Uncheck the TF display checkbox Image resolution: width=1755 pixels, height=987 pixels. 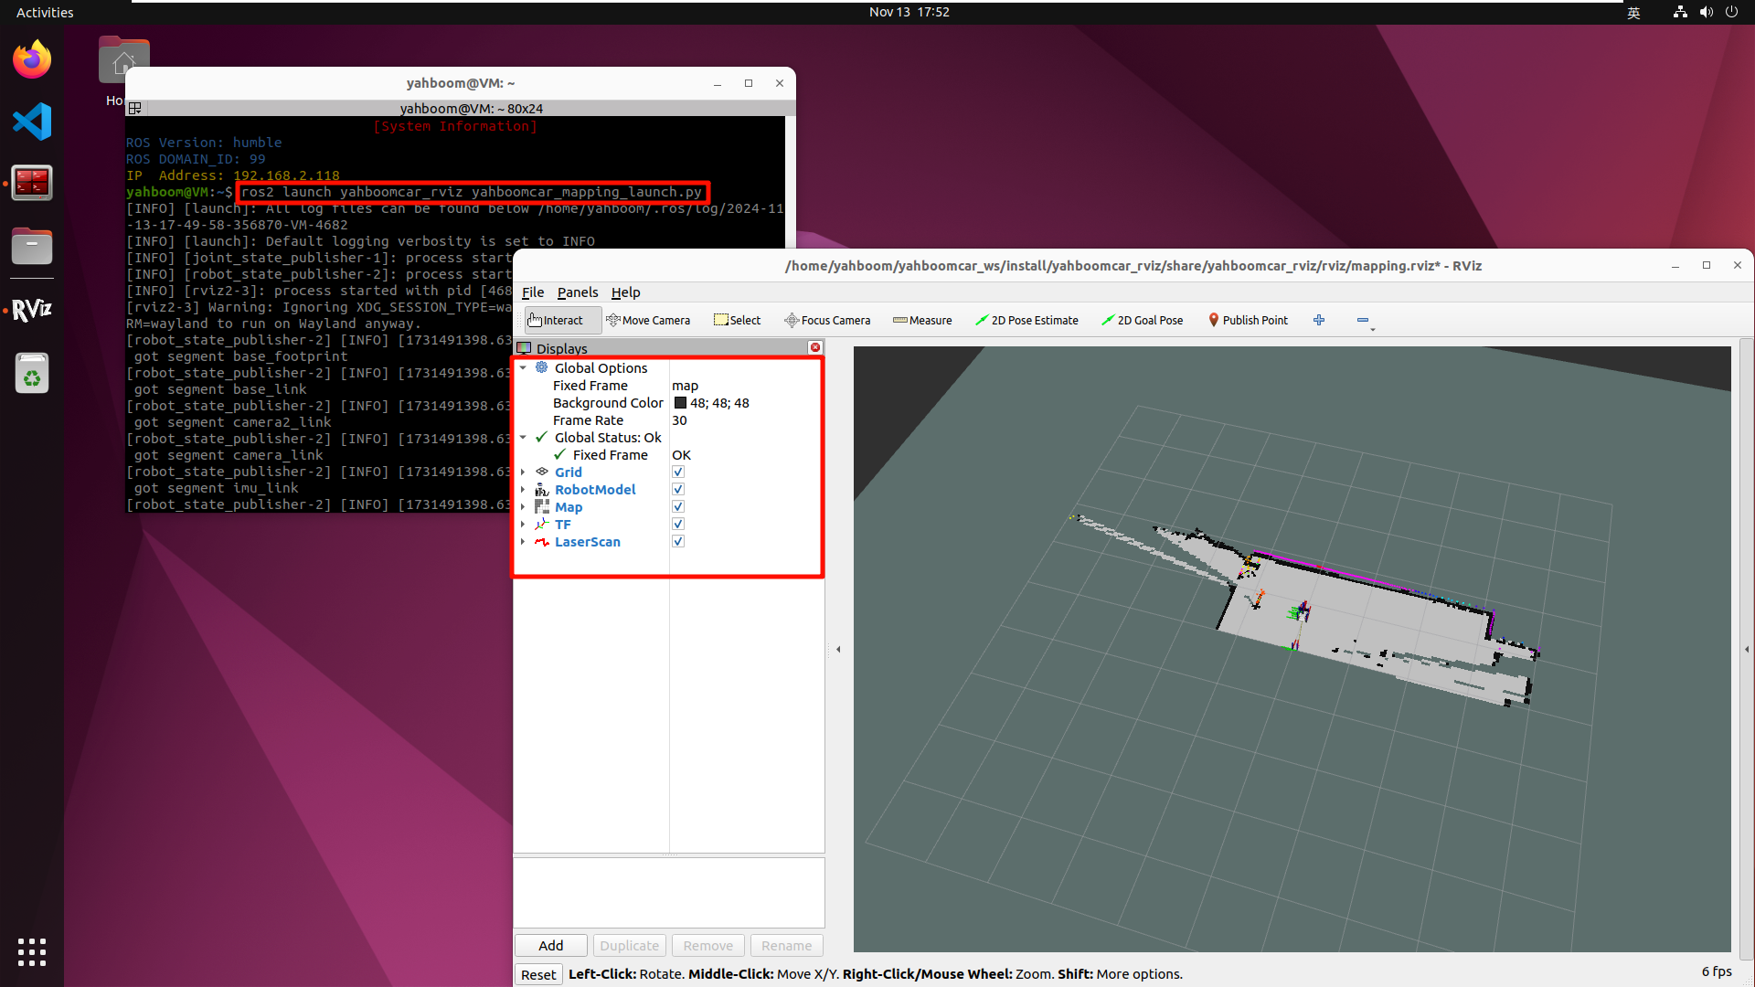pos(678,524)
